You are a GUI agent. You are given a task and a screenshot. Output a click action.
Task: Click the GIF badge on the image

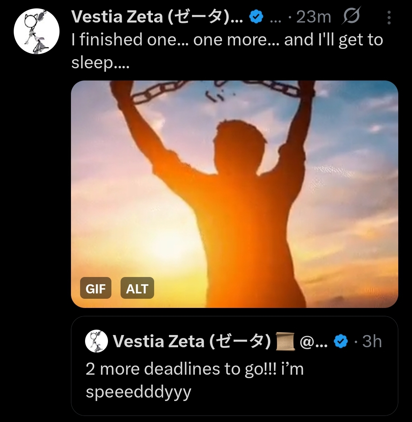pyautogui.click(x=95, y=288)
